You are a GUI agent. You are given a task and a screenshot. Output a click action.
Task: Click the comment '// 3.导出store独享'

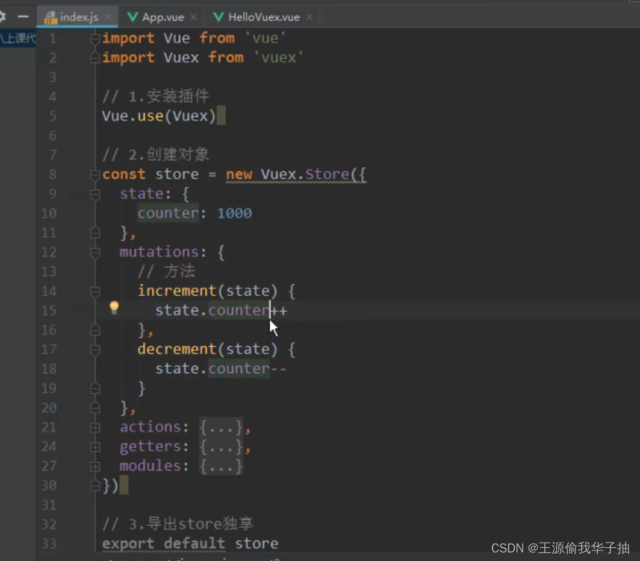click(x=178, y=524)
